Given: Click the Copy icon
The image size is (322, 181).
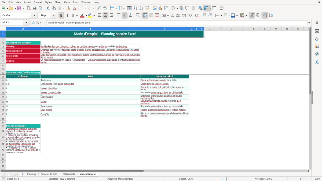Looking at the screenshot, I should (54, 8).
